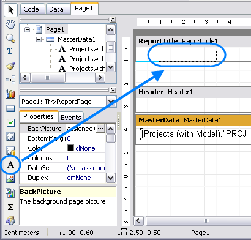The width and height of the screenshot is (251, 240).
Task: Select the Cross-tab report object icon
Action: [x=10, y=193]
